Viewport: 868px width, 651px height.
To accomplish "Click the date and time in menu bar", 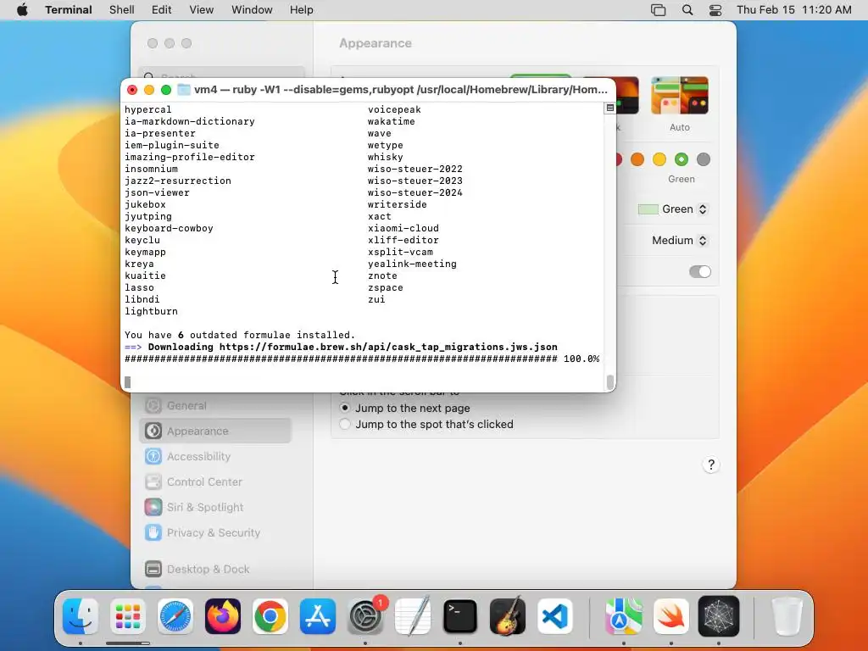I will point(793,10).
